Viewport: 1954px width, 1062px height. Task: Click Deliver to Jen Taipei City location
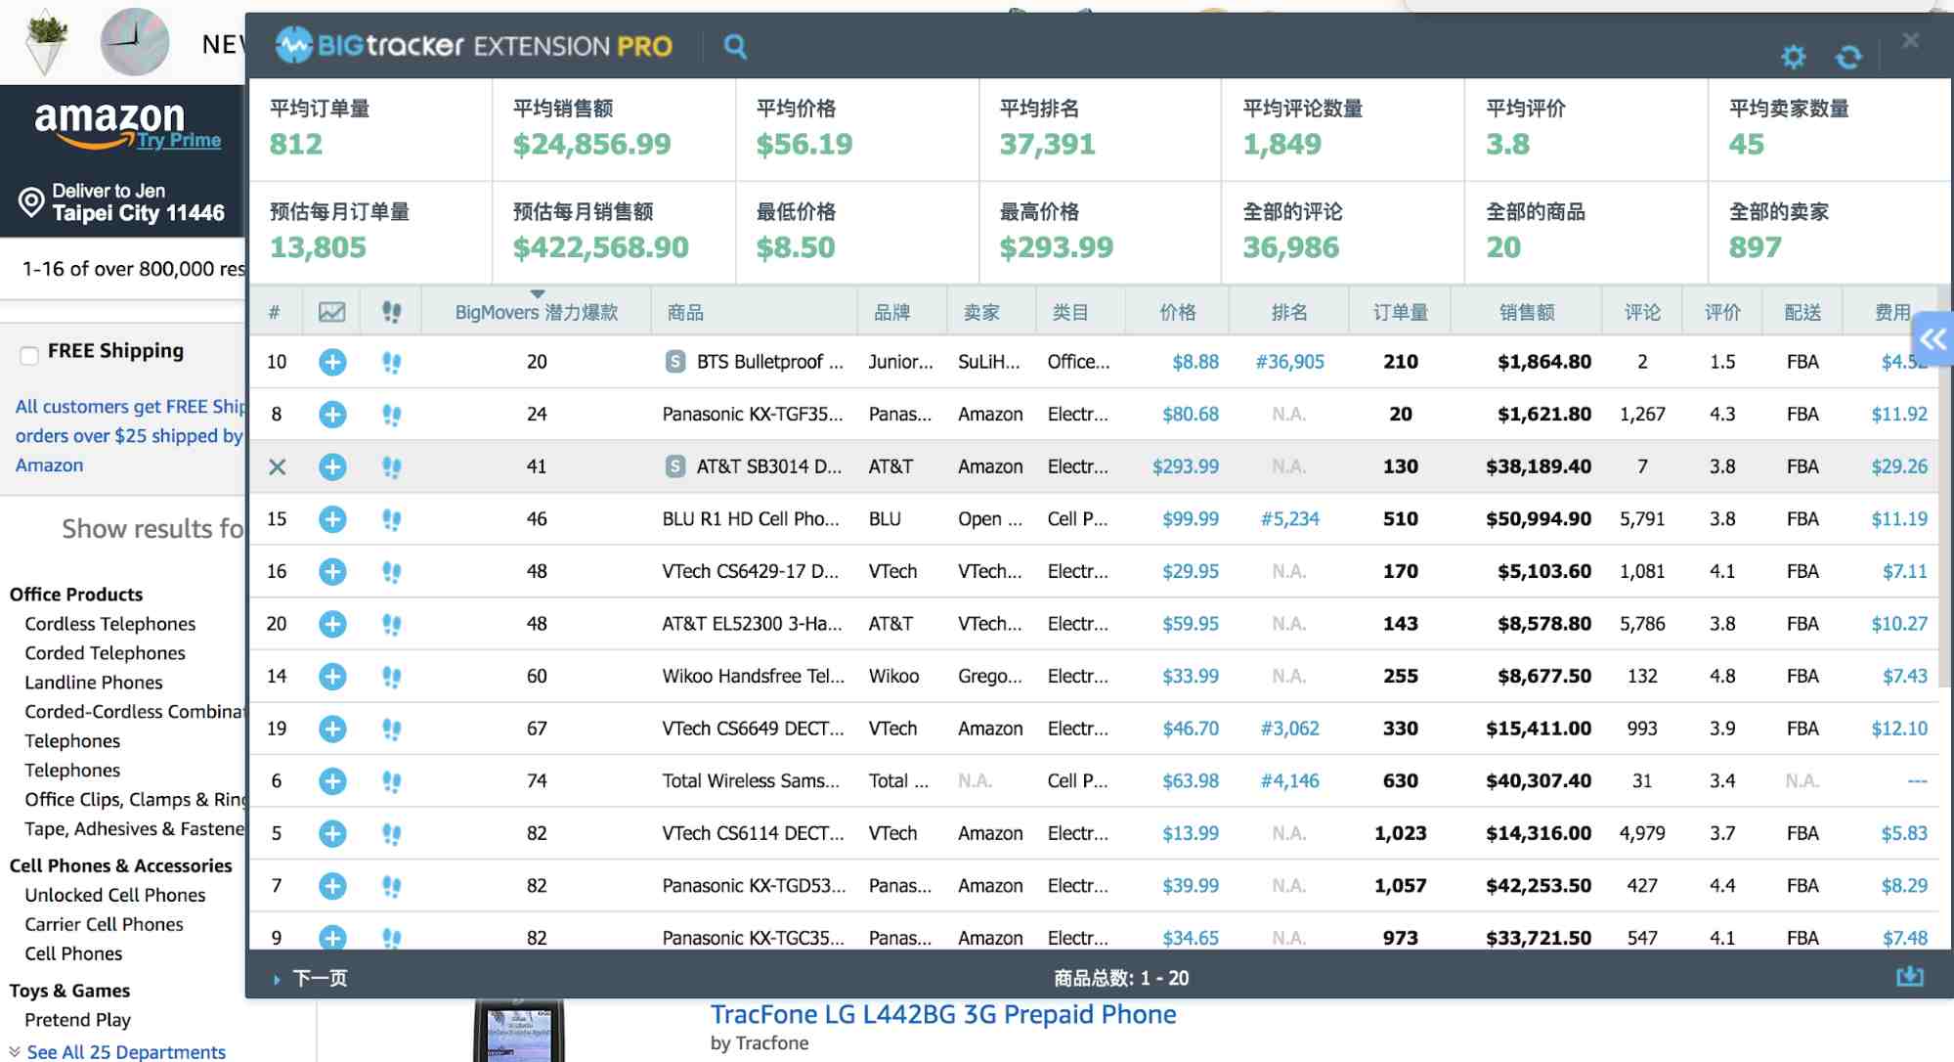coord(122,202)
